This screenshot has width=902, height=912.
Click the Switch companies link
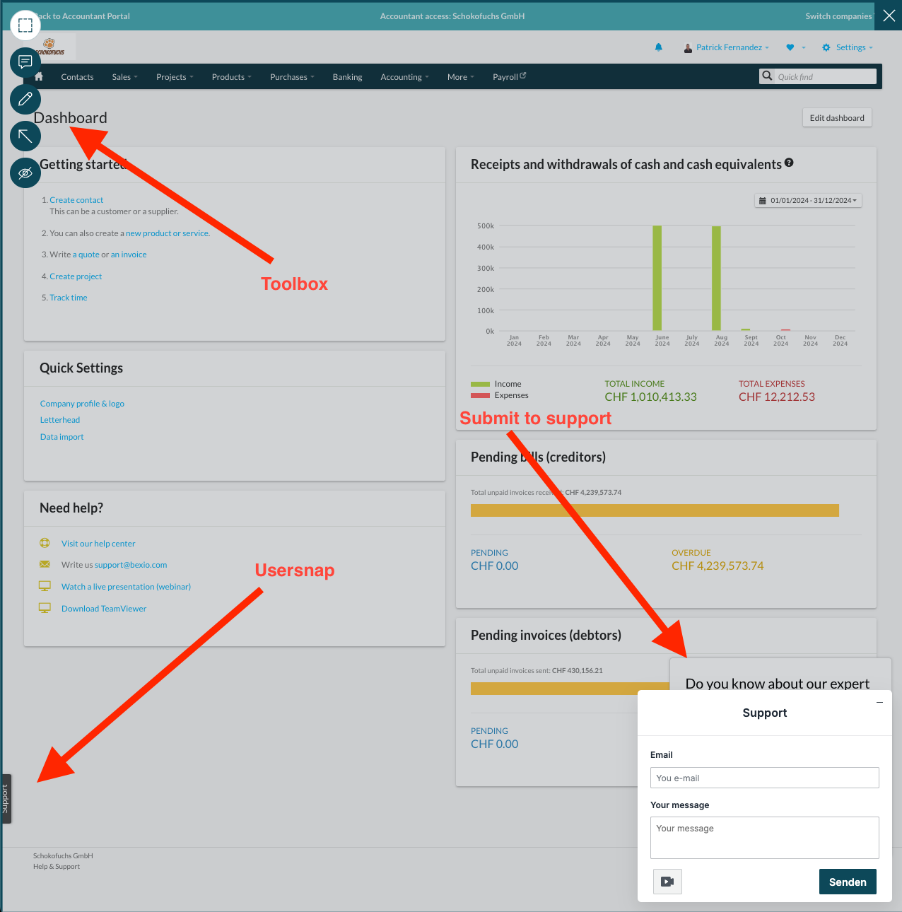(838, 16)
